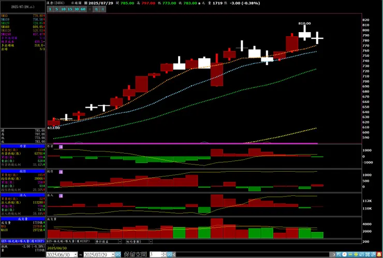Click the blue 投信 panel header
This screenshot has width=383, height=258.
[x=23, y=171]
